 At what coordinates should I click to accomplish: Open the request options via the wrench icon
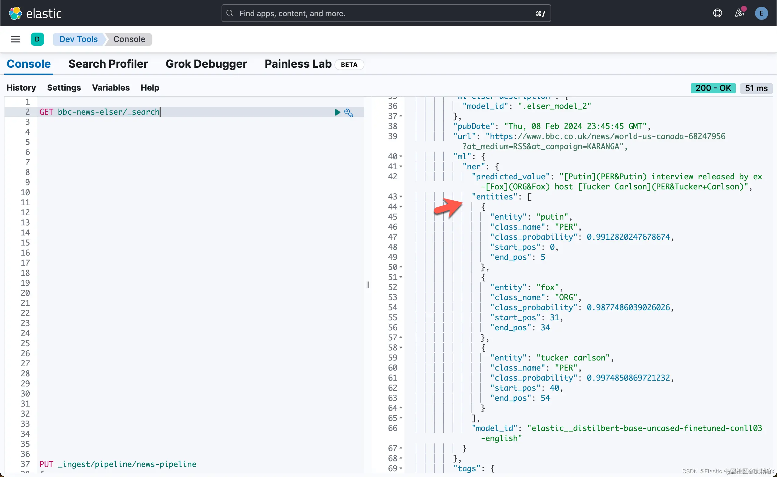(x=349, y=113)
